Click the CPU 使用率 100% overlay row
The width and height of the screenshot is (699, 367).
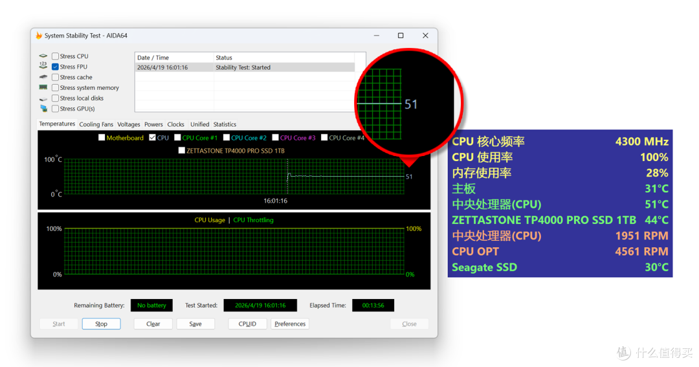tap(560, 157)
